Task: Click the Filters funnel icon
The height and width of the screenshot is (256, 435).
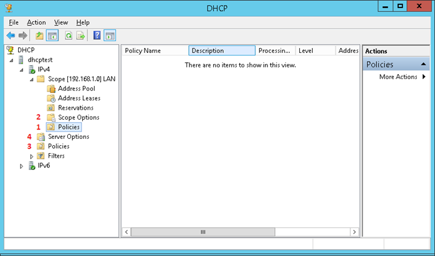Action: coord(41,156)
